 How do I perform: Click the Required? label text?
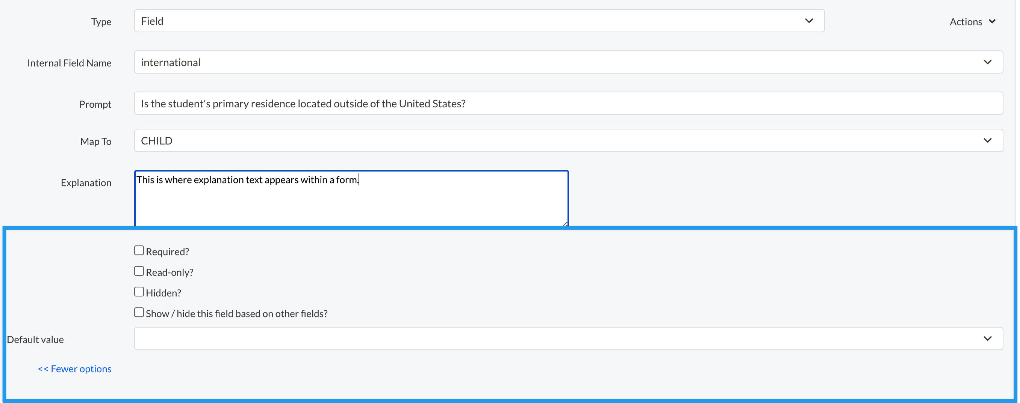[x=168, y=252]
